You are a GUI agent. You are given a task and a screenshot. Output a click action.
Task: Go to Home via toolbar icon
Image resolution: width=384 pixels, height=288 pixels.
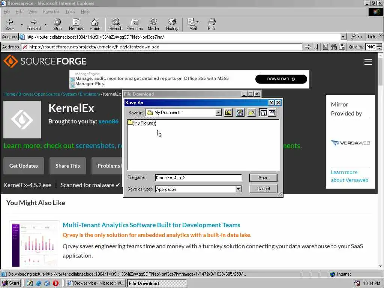[95, 24]
